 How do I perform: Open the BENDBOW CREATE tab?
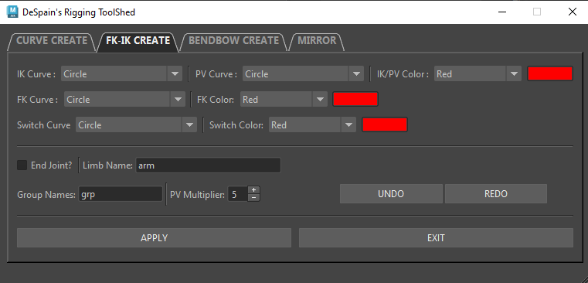point(233,41)
